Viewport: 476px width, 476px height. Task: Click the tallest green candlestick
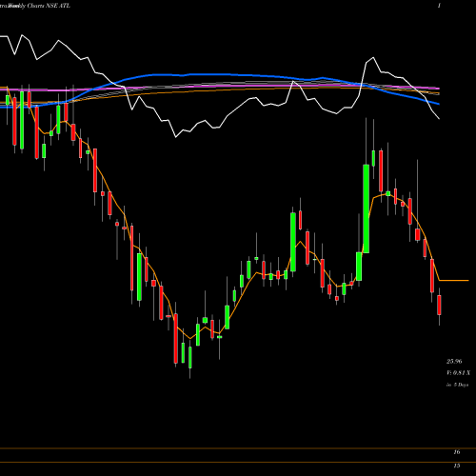point(366,208)
